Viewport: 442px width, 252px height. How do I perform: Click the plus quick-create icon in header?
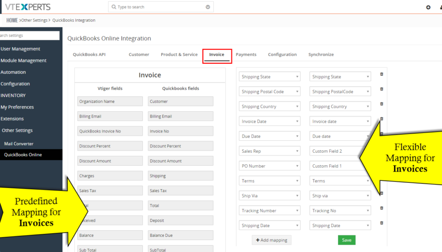pos(428,7)
